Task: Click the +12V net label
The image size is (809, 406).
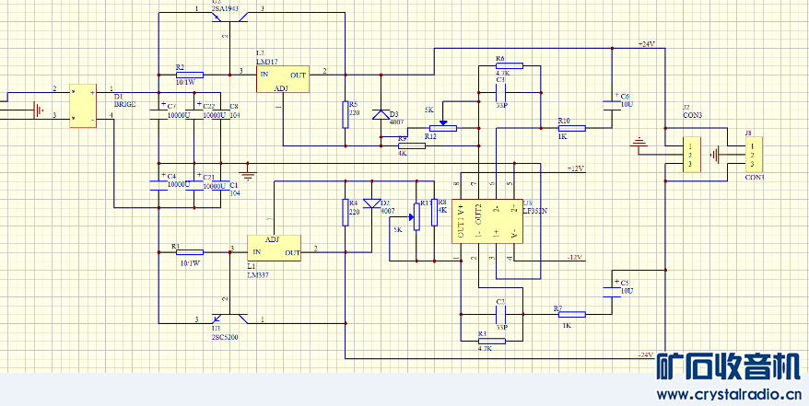Action: coord(575,168)
